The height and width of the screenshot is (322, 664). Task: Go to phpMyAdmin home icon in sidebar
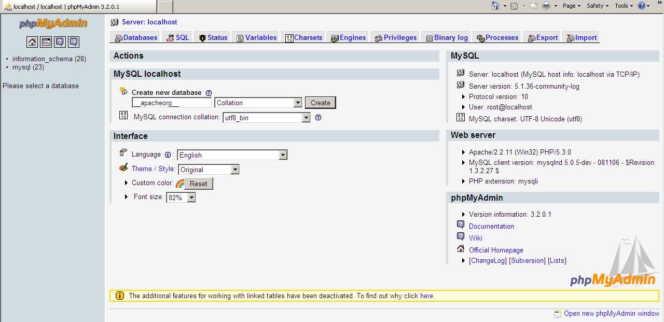coord(32,42)
